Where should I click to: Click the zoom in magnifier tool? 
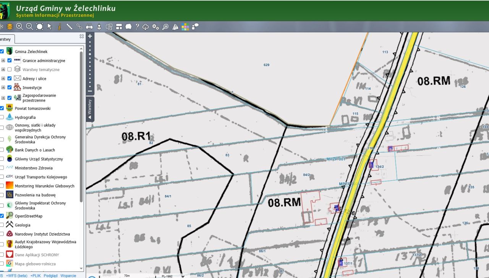(19, 27)
